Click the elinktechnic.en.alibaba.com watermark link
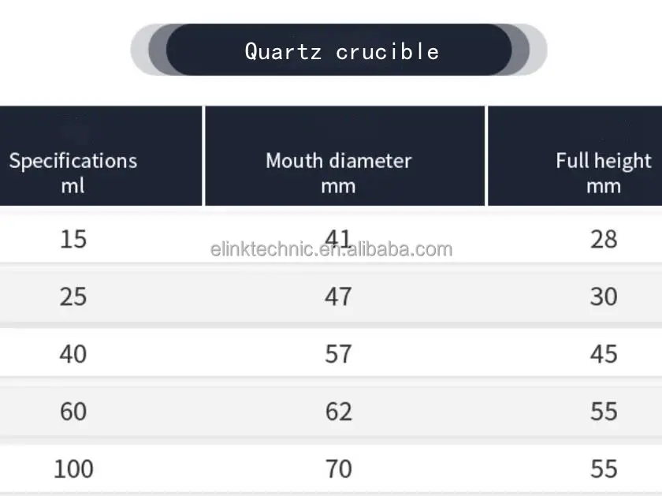The width and height of the screenshot is (662, 496). (x=332, y=250)
